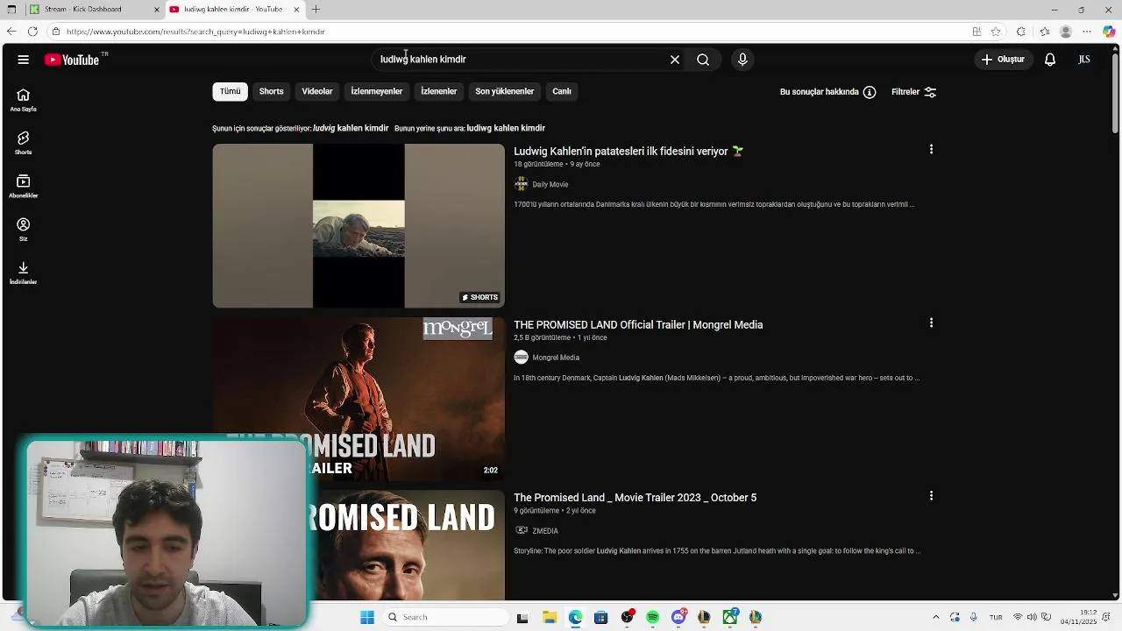Click the browser address bar URL
The width and height of the screenshot is (1122, 631).
pyautogui.click(x=196, y=32)
